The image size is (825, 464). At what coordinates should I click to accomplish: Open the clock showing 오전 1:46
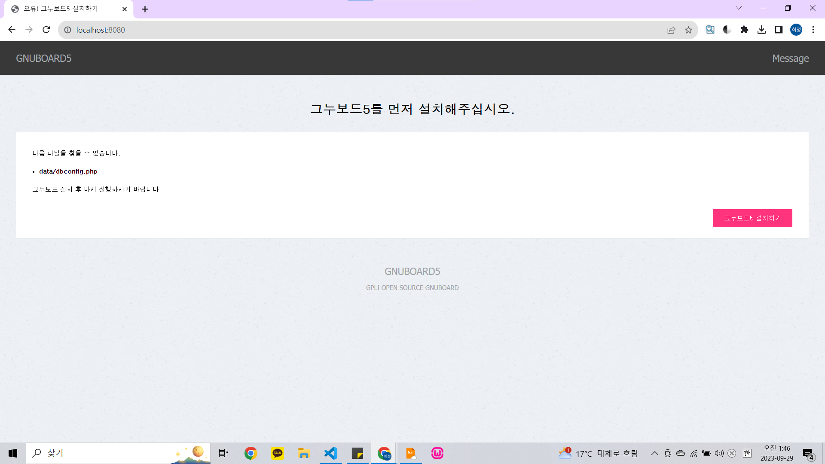click(x=776, y=453)
